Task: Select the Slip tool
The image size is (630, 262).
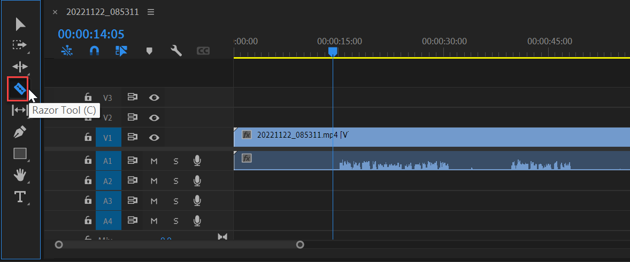Action: click(x=20, y=110)
